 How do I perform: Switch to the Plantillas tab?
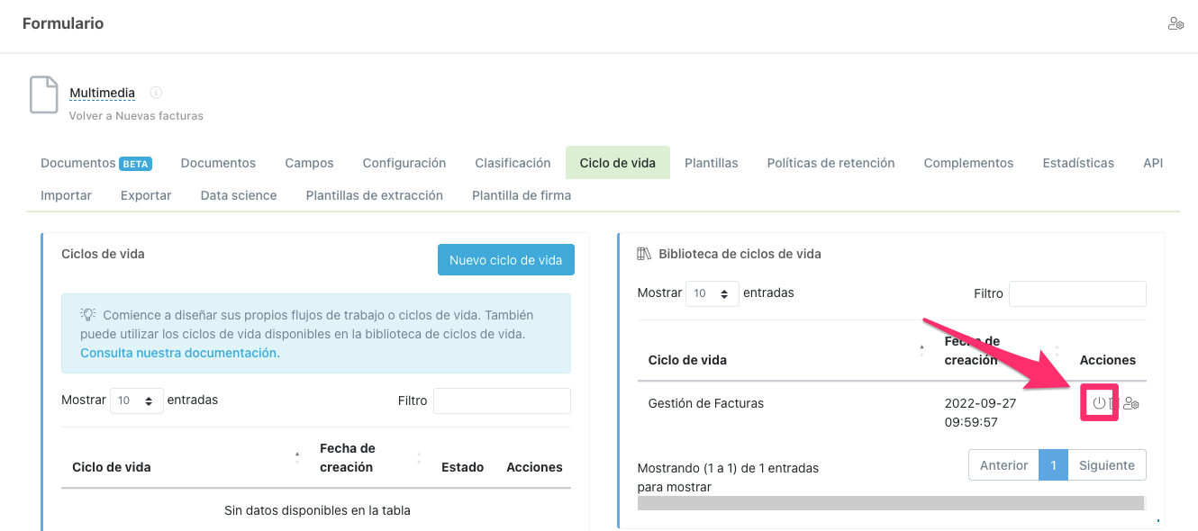[x=711, y=163]
